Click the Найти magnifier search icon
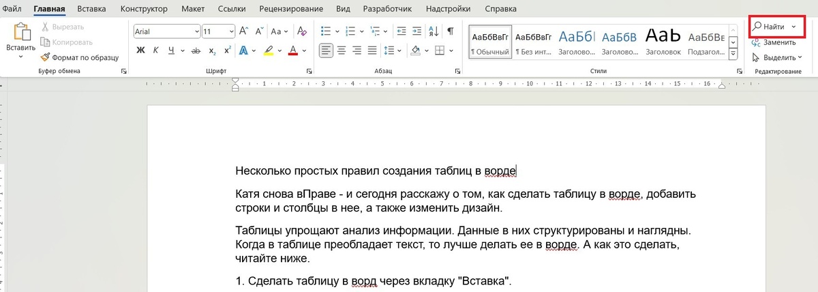Screen dimensions: 818x292 pyautogui.click(x=757, y=26)
